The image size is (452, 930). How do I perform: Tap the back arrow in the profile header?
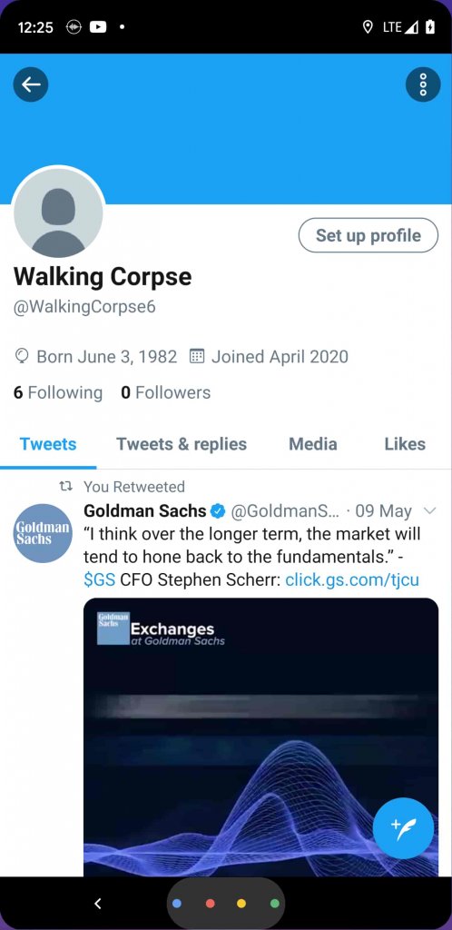31,84
